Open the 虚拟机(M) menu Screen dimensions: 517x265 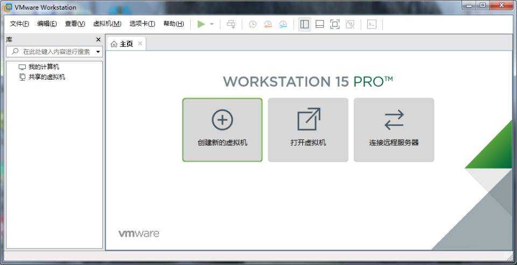pos(108,24)
